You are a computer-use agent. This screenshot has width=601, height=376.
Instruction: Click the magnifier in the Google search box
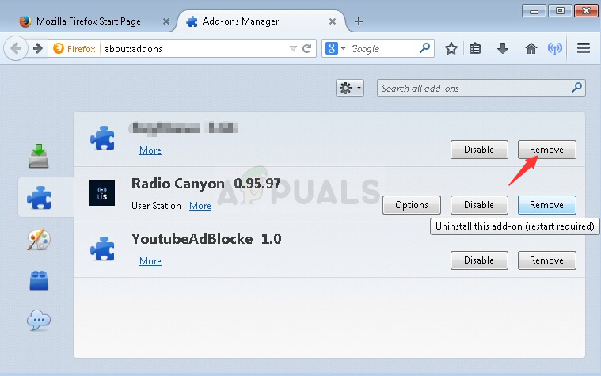(424, 48)
